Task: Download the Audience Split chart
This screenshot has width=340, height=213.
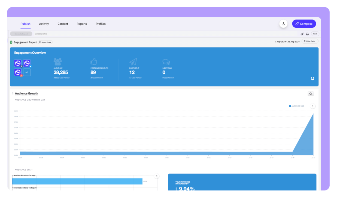Action: [x=156, y=176]
